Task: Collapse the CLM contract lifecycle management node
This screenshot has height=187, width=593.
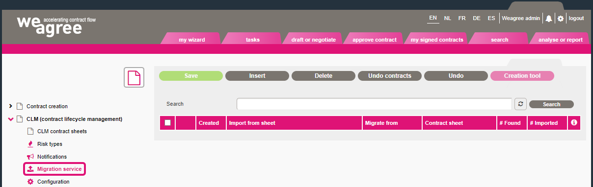Action: (x=11, y=119)
